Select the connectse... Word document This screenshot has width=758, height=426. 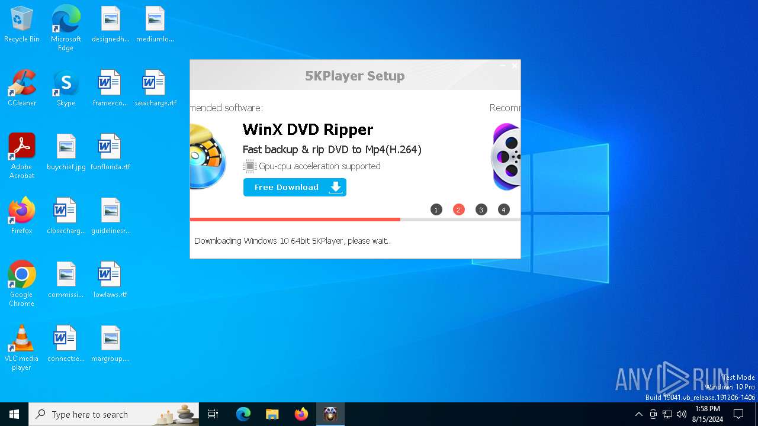(66, 344)
